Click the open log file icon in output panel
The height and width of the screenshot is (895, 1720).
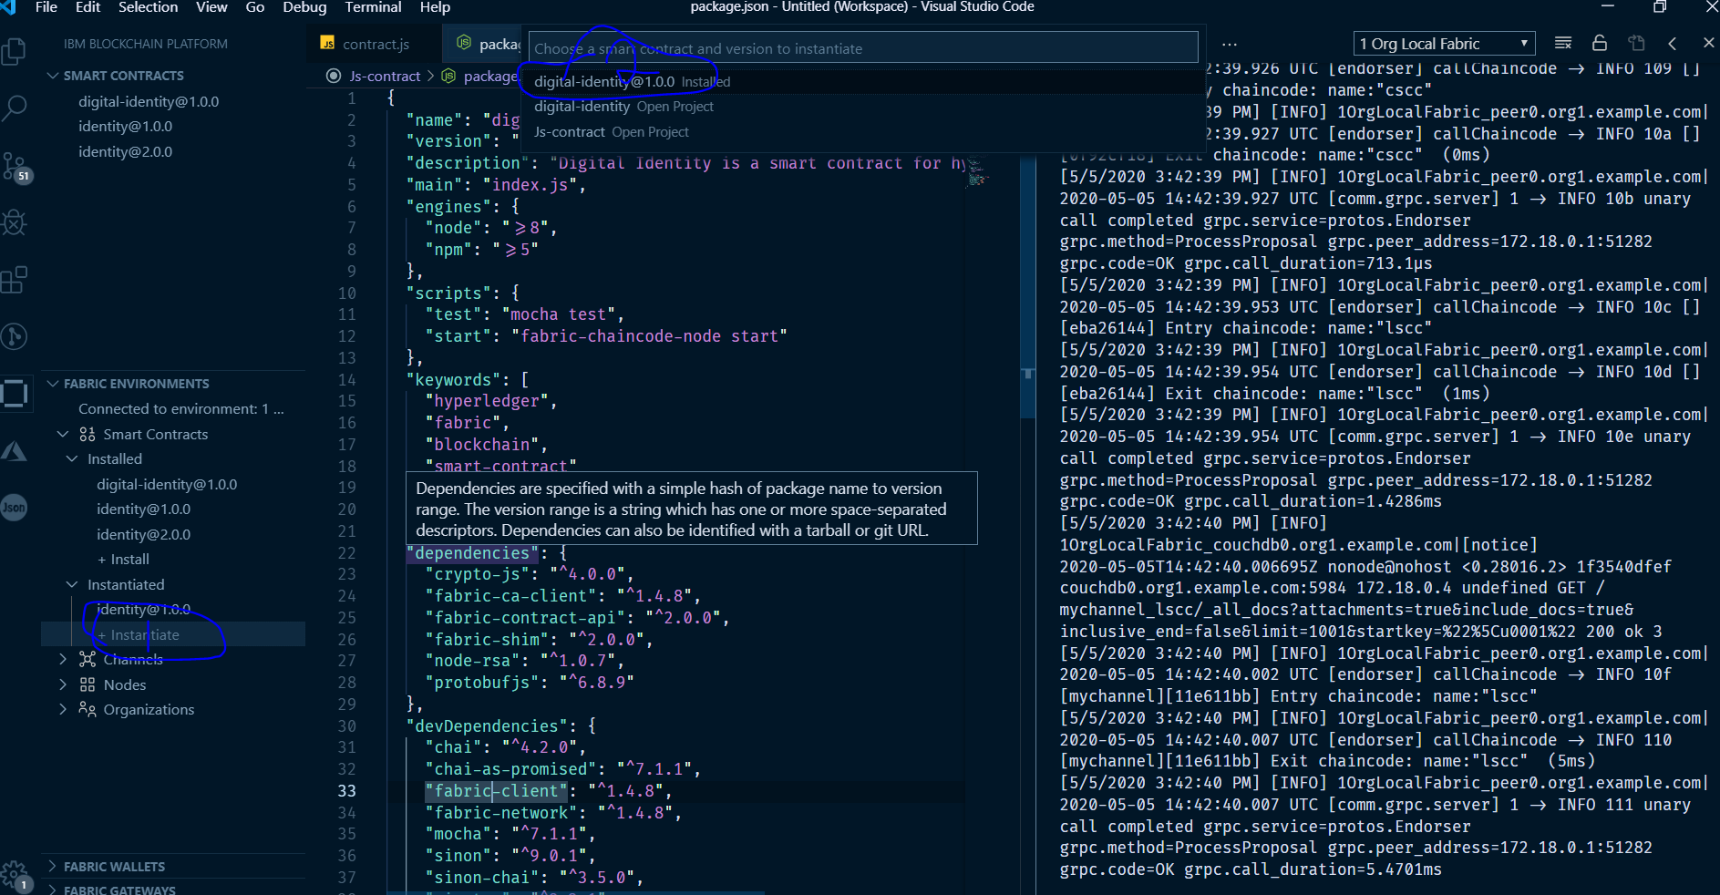tap(1636, 43)
